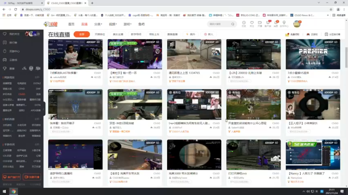Select the 直播 live navigation item

click(x=84, y=24)
